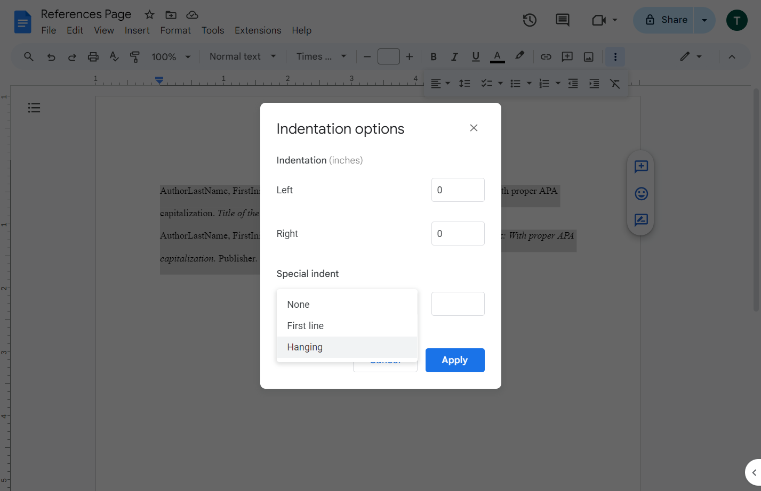Click the line spacing icon
Image resolution: width=761 pixels, height=491 pixels.
click(464, 84)
